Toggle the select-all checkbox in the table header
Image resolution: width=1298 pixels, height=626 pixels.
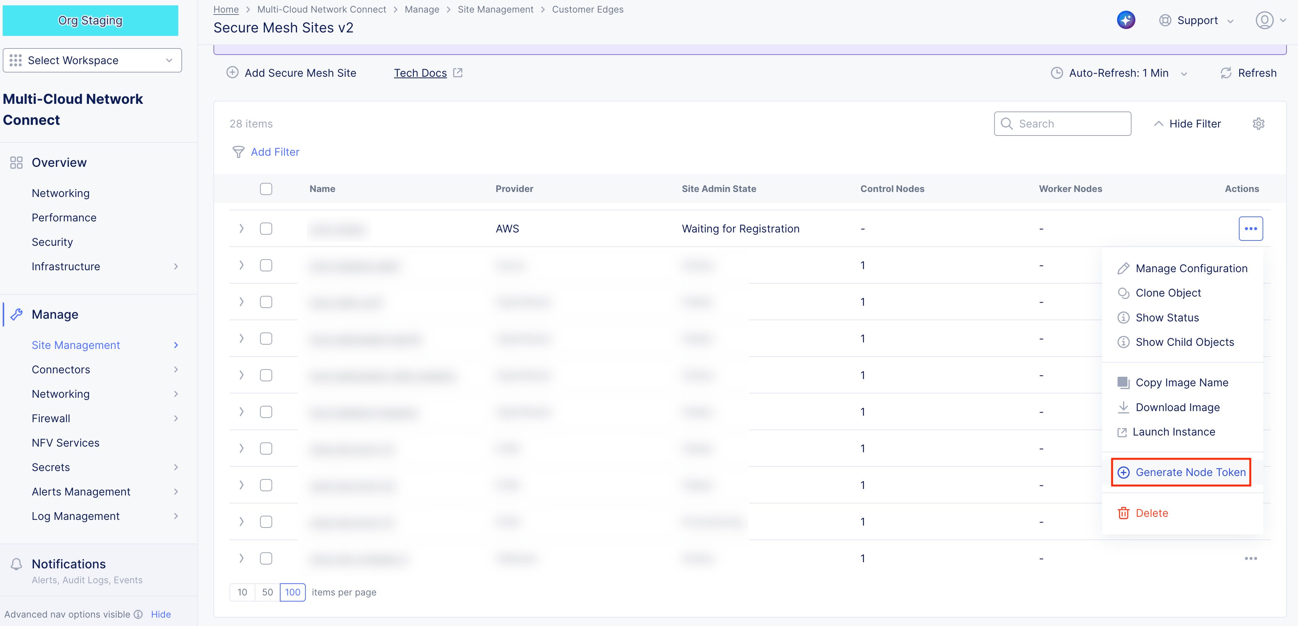tap(266, 189)
